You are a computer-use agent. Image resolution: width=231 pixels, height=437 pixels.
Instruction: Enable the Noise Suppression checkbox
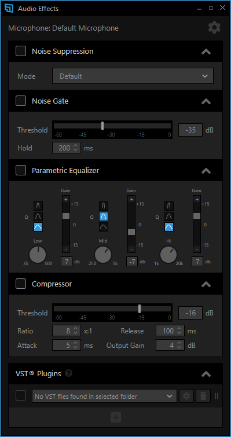[21, 51]
